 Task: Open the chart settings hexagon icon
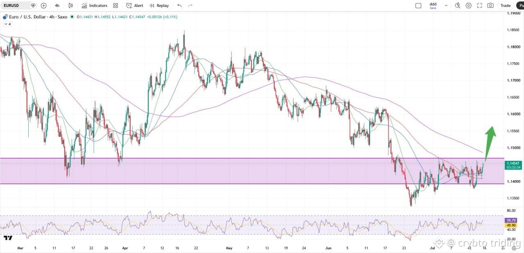click(x=469, y=5)
